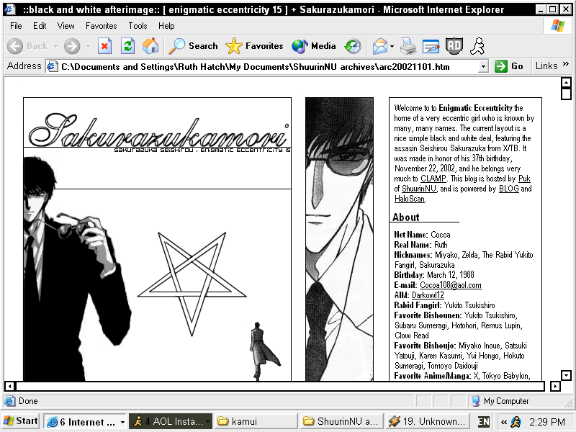Click the page icon in Address bar
576x432 pixels.
point(53,66)
